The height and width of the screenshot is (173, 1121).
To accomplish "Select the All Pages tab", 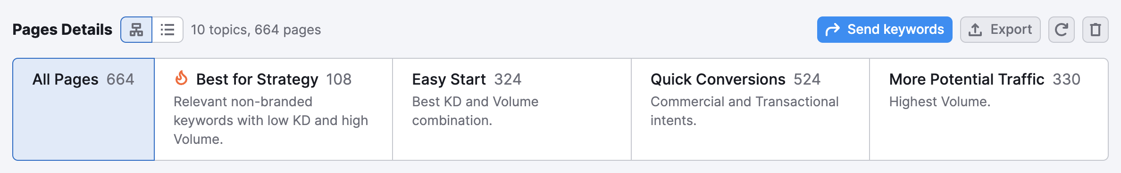I will click(84, 109).
